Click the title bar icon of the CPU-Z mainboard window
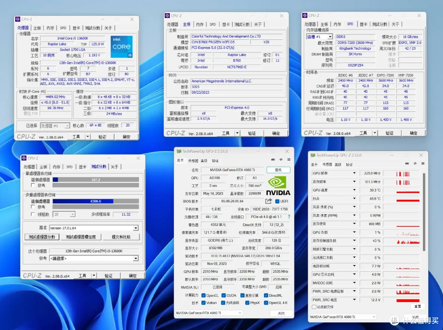The image size is (443, 330). pos(167,16)
